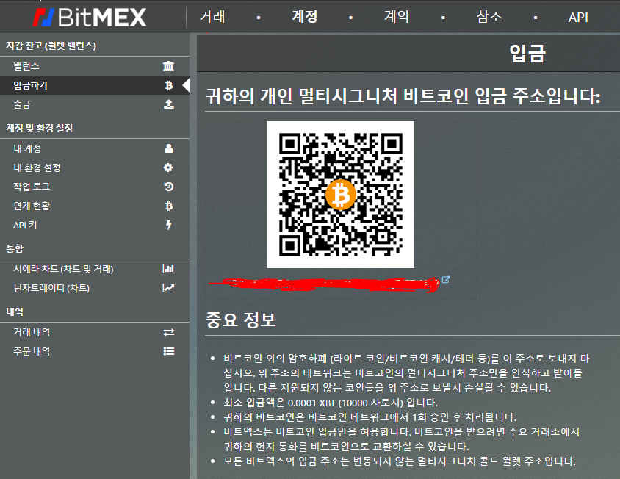
Task: Click the gear icon beside 내 환경 설정
Action: tap(168, 168)
